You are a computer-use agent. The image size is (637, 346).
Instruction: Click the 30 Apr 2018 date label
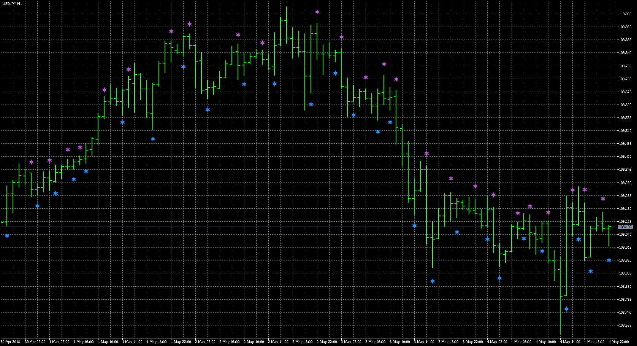click(11, 342)
